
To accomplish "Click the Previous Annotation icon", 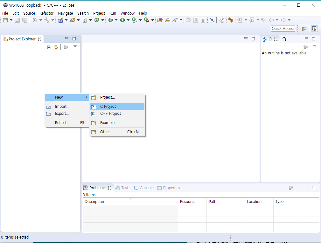I will pyautogui.click(x=252, y=20).
